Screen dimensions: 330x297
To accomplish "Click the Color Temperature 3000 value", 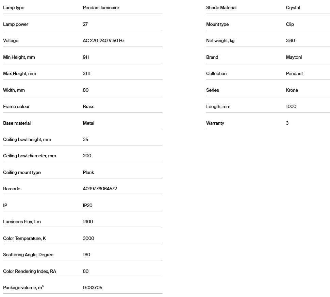I will pyautogui.click(x=88, y=238).
